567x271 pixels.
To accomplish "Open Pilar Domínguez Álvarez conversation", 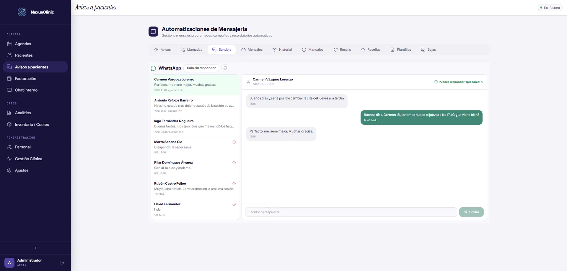I will coord(195,168).
